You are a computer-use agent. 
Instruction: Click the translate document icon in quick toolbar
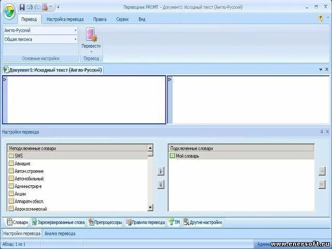45,7
